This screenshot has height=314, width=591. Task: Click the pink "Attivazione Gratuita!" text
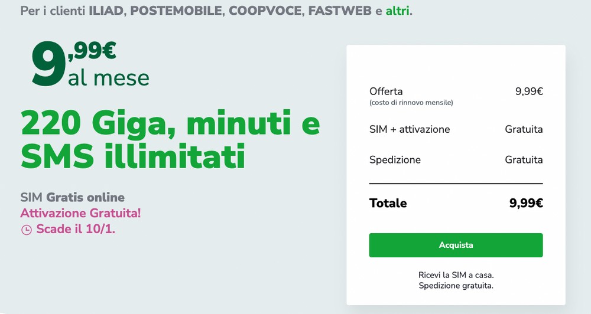coord(80,213)
